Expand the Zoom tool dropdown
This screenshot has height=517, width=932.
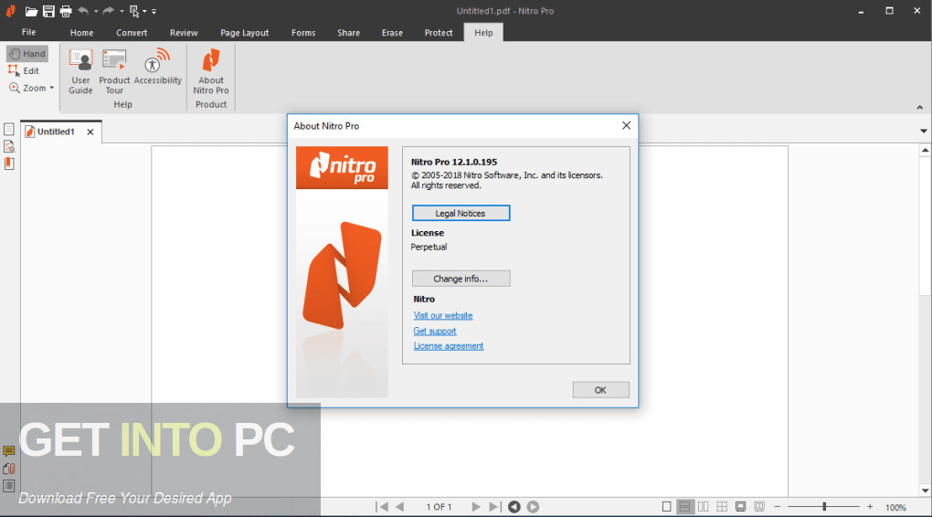tap(52, 88)
